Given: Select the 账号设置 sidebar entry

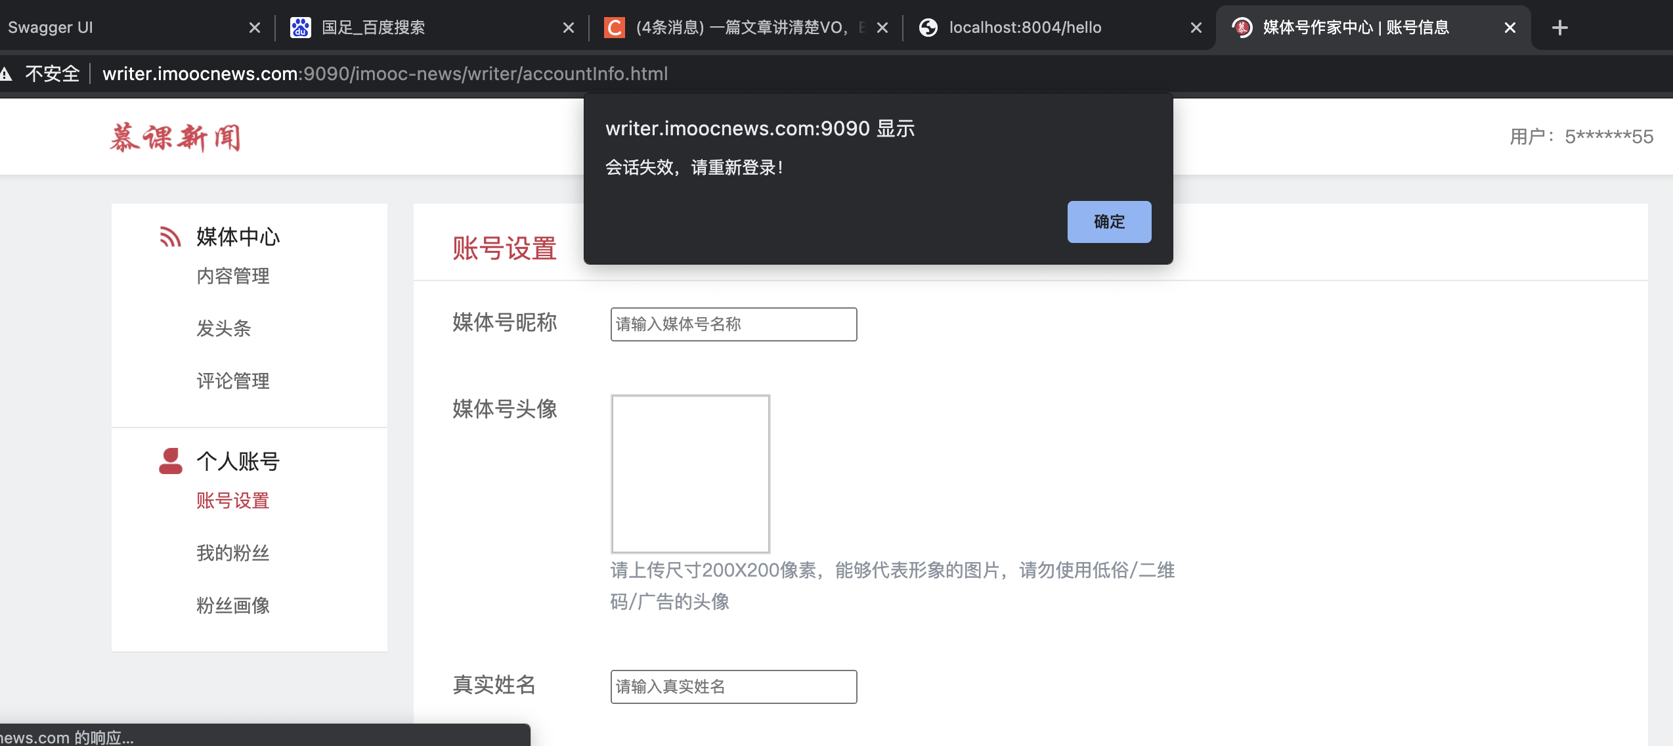Looking at the screenshot, I should point(232,500).
